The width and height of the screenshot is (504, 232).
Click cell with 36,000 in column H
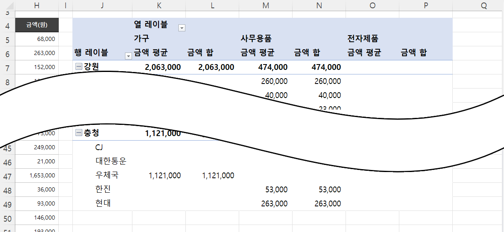tap(37, 189)
